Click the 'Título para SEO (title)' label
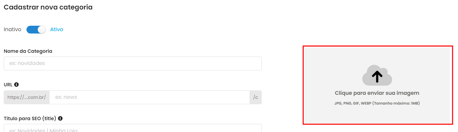The image size is (458, 132). pos(30,118)
